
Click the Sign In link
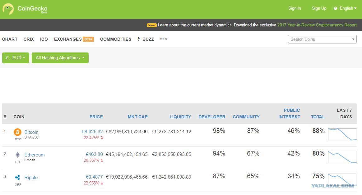[294, 8]
